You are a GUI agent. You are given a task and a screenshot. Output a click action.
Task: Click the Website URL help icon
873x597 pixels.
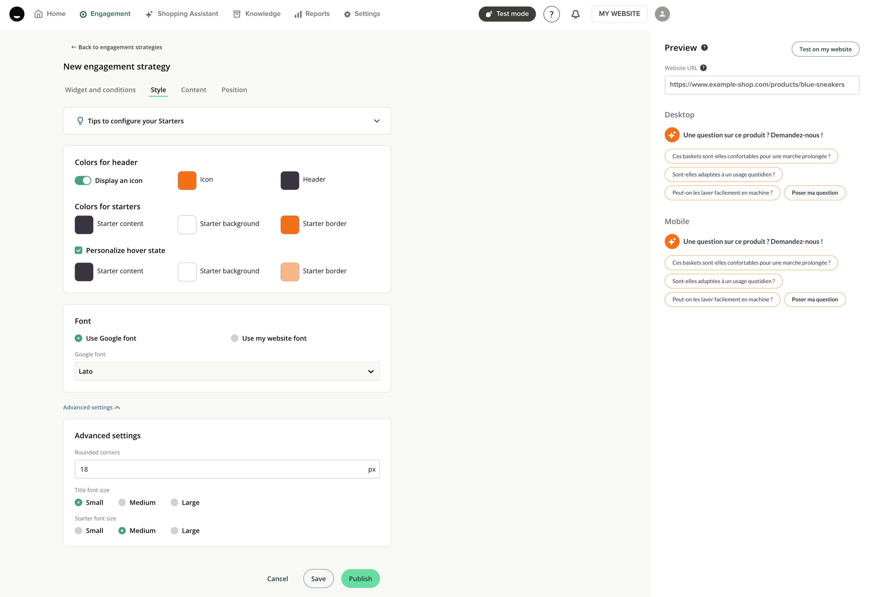(x=703, y=68)
